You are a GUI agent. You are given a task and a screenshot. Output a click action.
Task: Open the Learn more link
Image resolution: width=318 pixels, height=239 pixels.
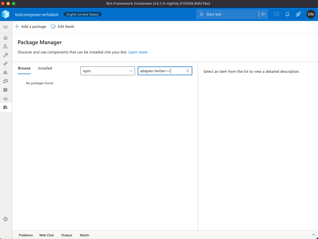pos(138,52)
